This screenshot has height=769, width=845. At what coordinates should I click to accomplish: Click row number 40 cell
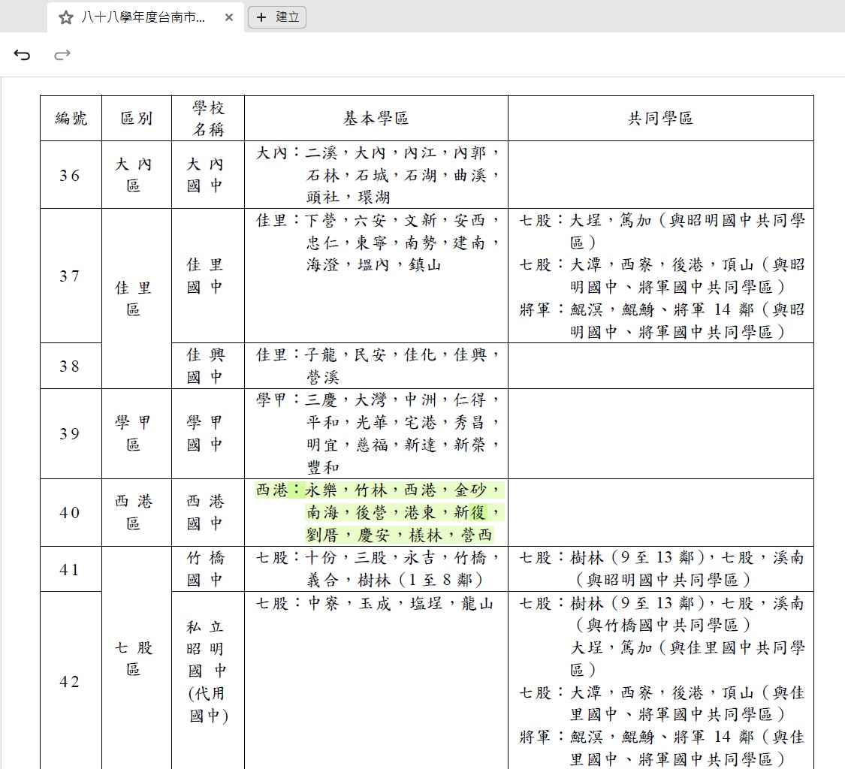click(71, 513)
